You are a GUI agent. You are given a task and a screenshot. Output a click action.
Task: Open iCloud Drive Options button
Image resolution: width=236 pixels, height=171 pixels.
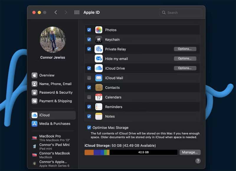185,68
